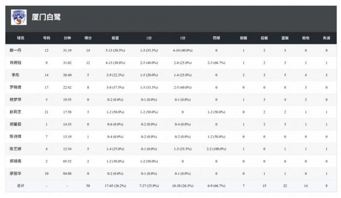Select player 赵莉芝 name
341x198 pixels.
click(x=16, y=112)
